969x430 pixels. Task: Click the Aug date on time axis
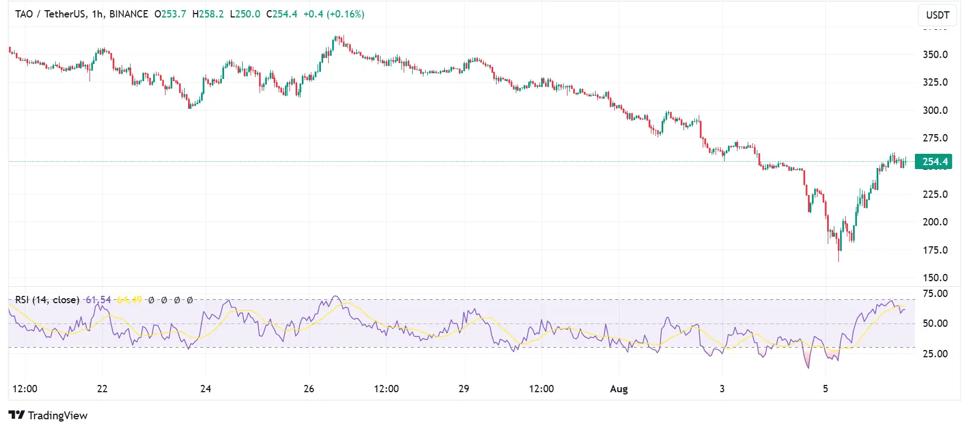click(x=619, y=389)
